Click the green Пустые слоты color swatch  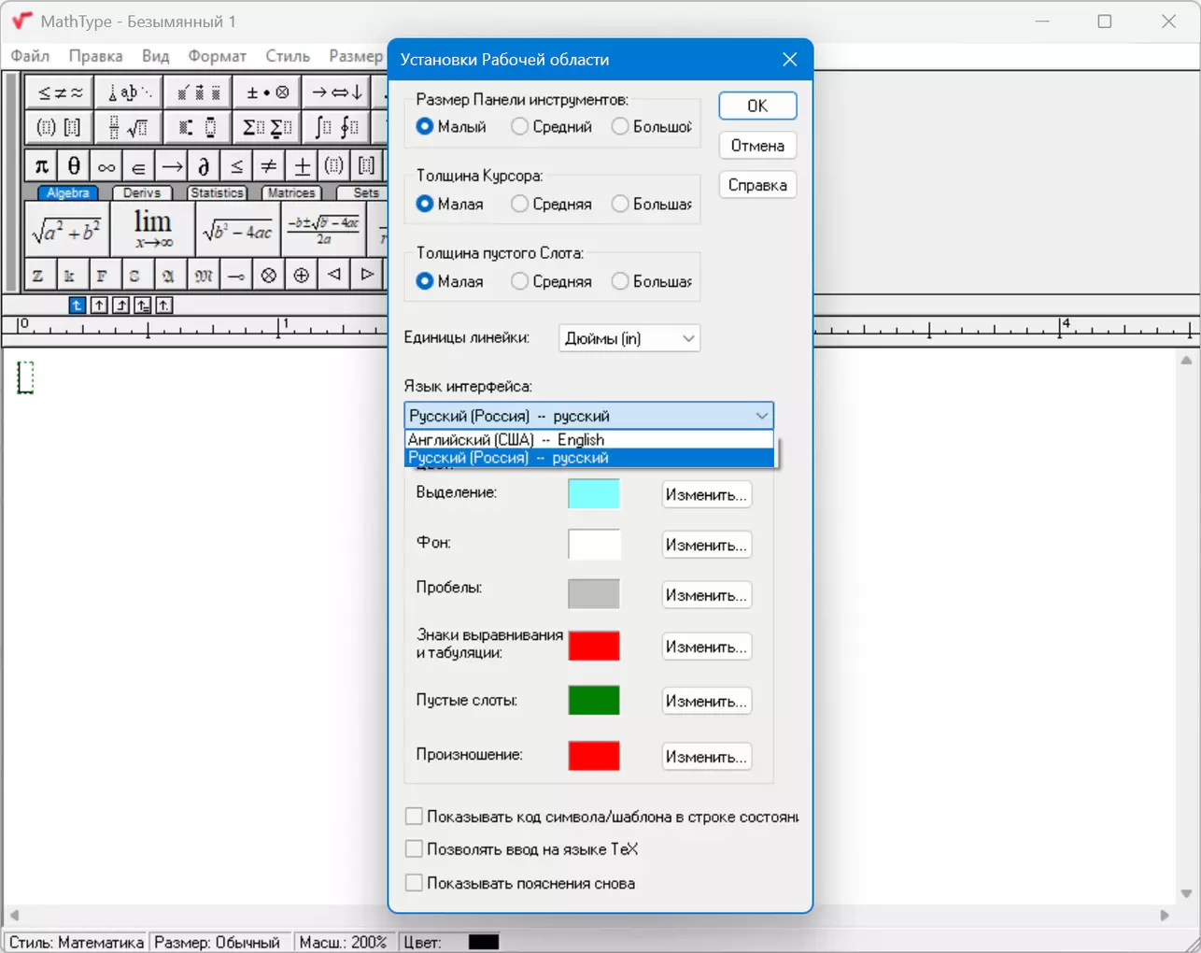tap(594, 700)
